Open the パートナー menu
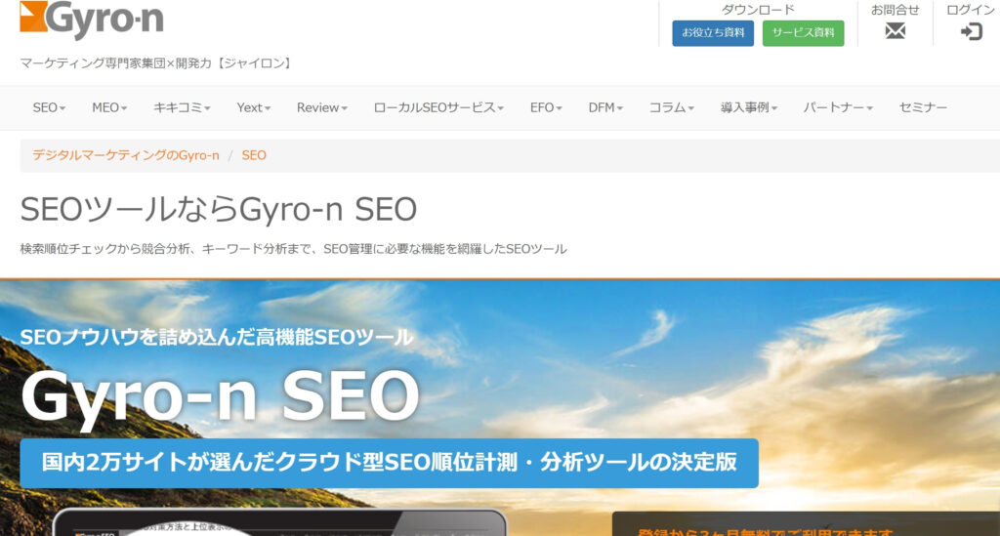Image resolution: width=1000 pixels, height=536 pixels. coord(838,107)
